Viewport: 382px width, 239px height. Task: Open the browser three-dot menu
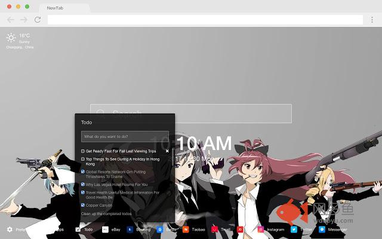point(372,20)
